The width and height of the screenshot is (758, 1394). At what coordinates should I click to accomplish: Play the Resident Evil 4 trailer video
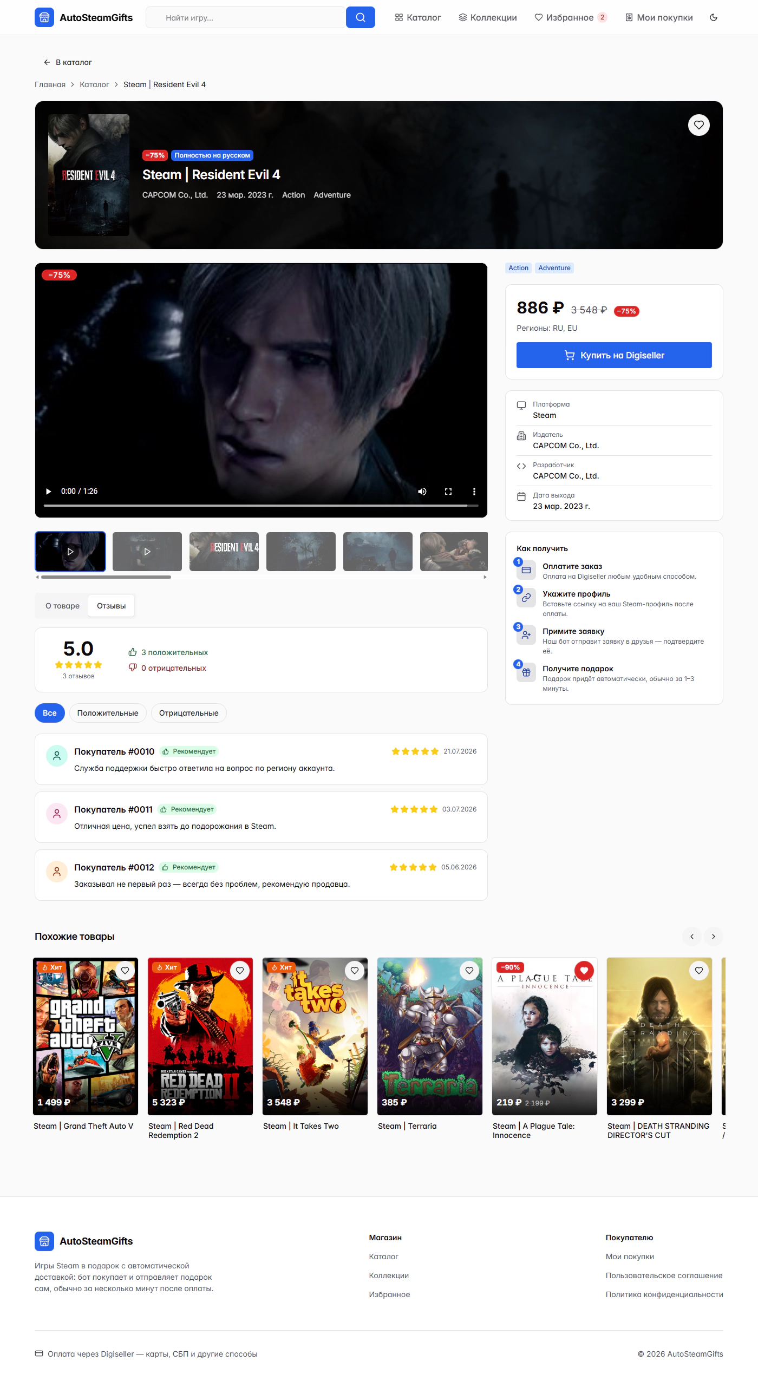click(48, 491)
